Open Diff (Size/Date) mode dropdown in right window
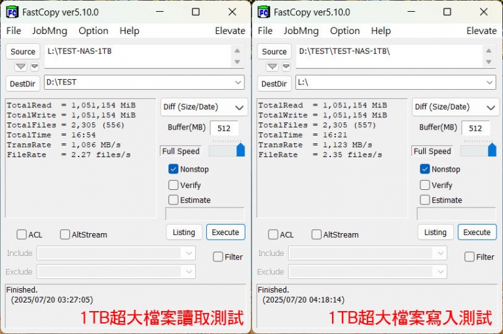The width and height of the screenshot is (503, 334). (456, 107)
